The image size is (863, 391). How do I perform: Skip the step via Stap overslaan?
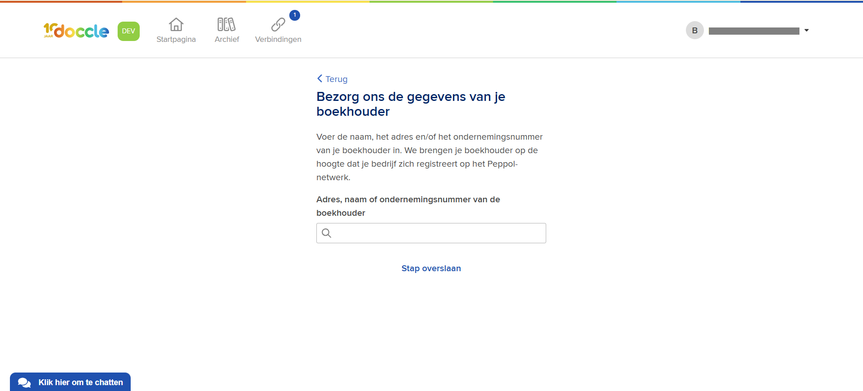point(431,268)
